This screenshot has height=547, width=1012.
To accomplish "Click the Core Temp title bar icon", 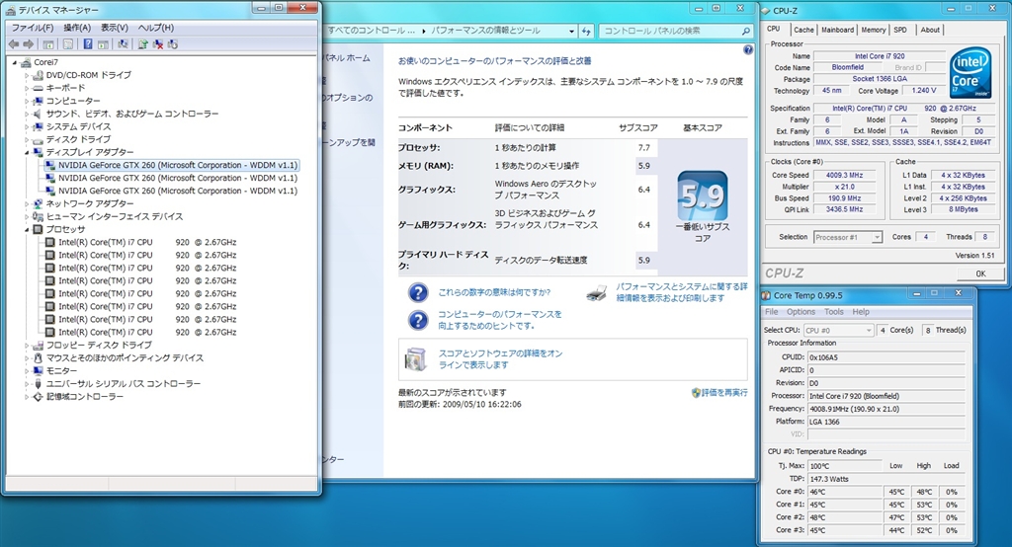I will coord(766,295).
